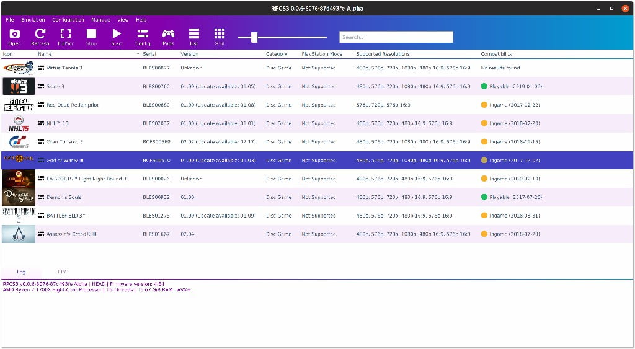Sort by the Name column header
The image size is (635, 349).
(45, 54)
